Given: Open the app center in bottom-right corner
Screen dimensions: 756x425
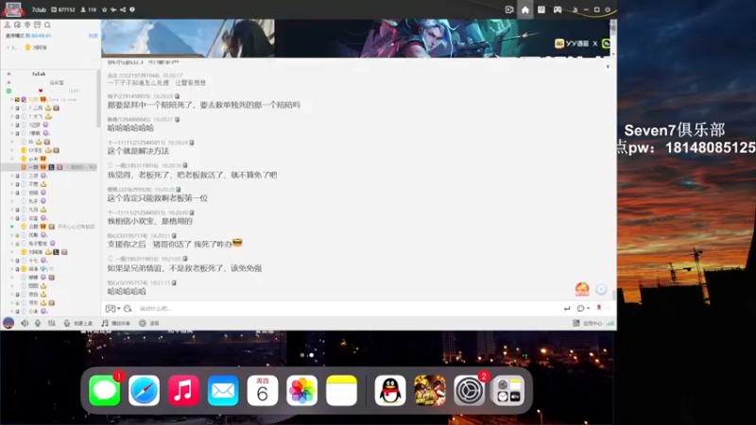Looking at the screenshot, I should click(x=587, y=323).
